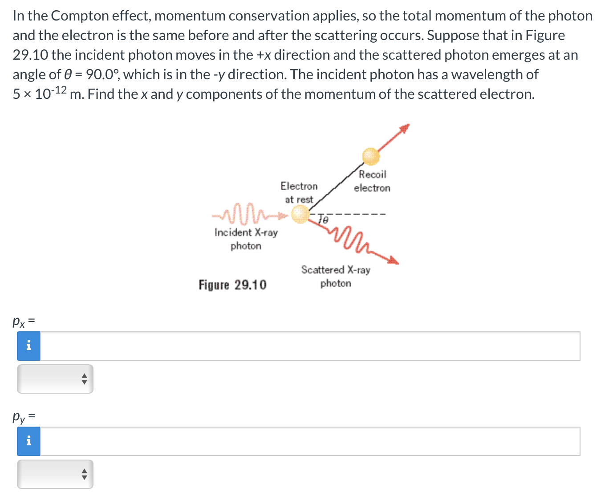Click the 'Electron at rest' label in the figure
This screenshot has height=497, width=609.
tap(299, 192)
